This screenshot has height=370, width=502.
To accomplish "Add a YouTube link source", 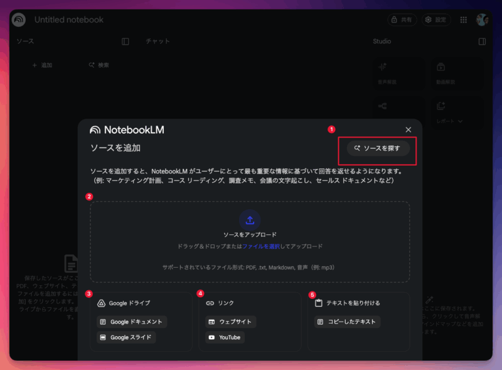I will 225,337.
